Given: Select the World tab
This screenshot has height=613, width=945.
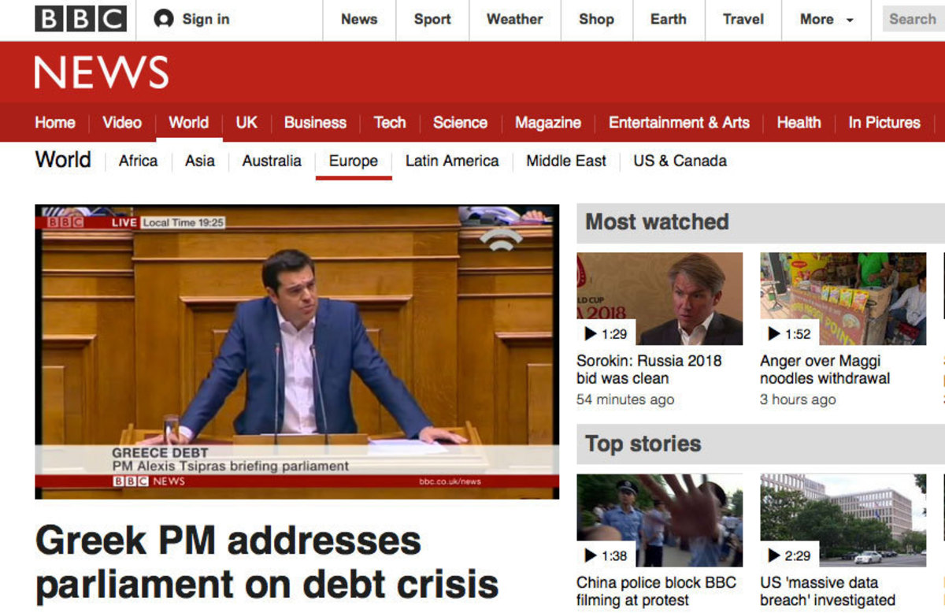Looking at the screenshot, I should [189, 123].
